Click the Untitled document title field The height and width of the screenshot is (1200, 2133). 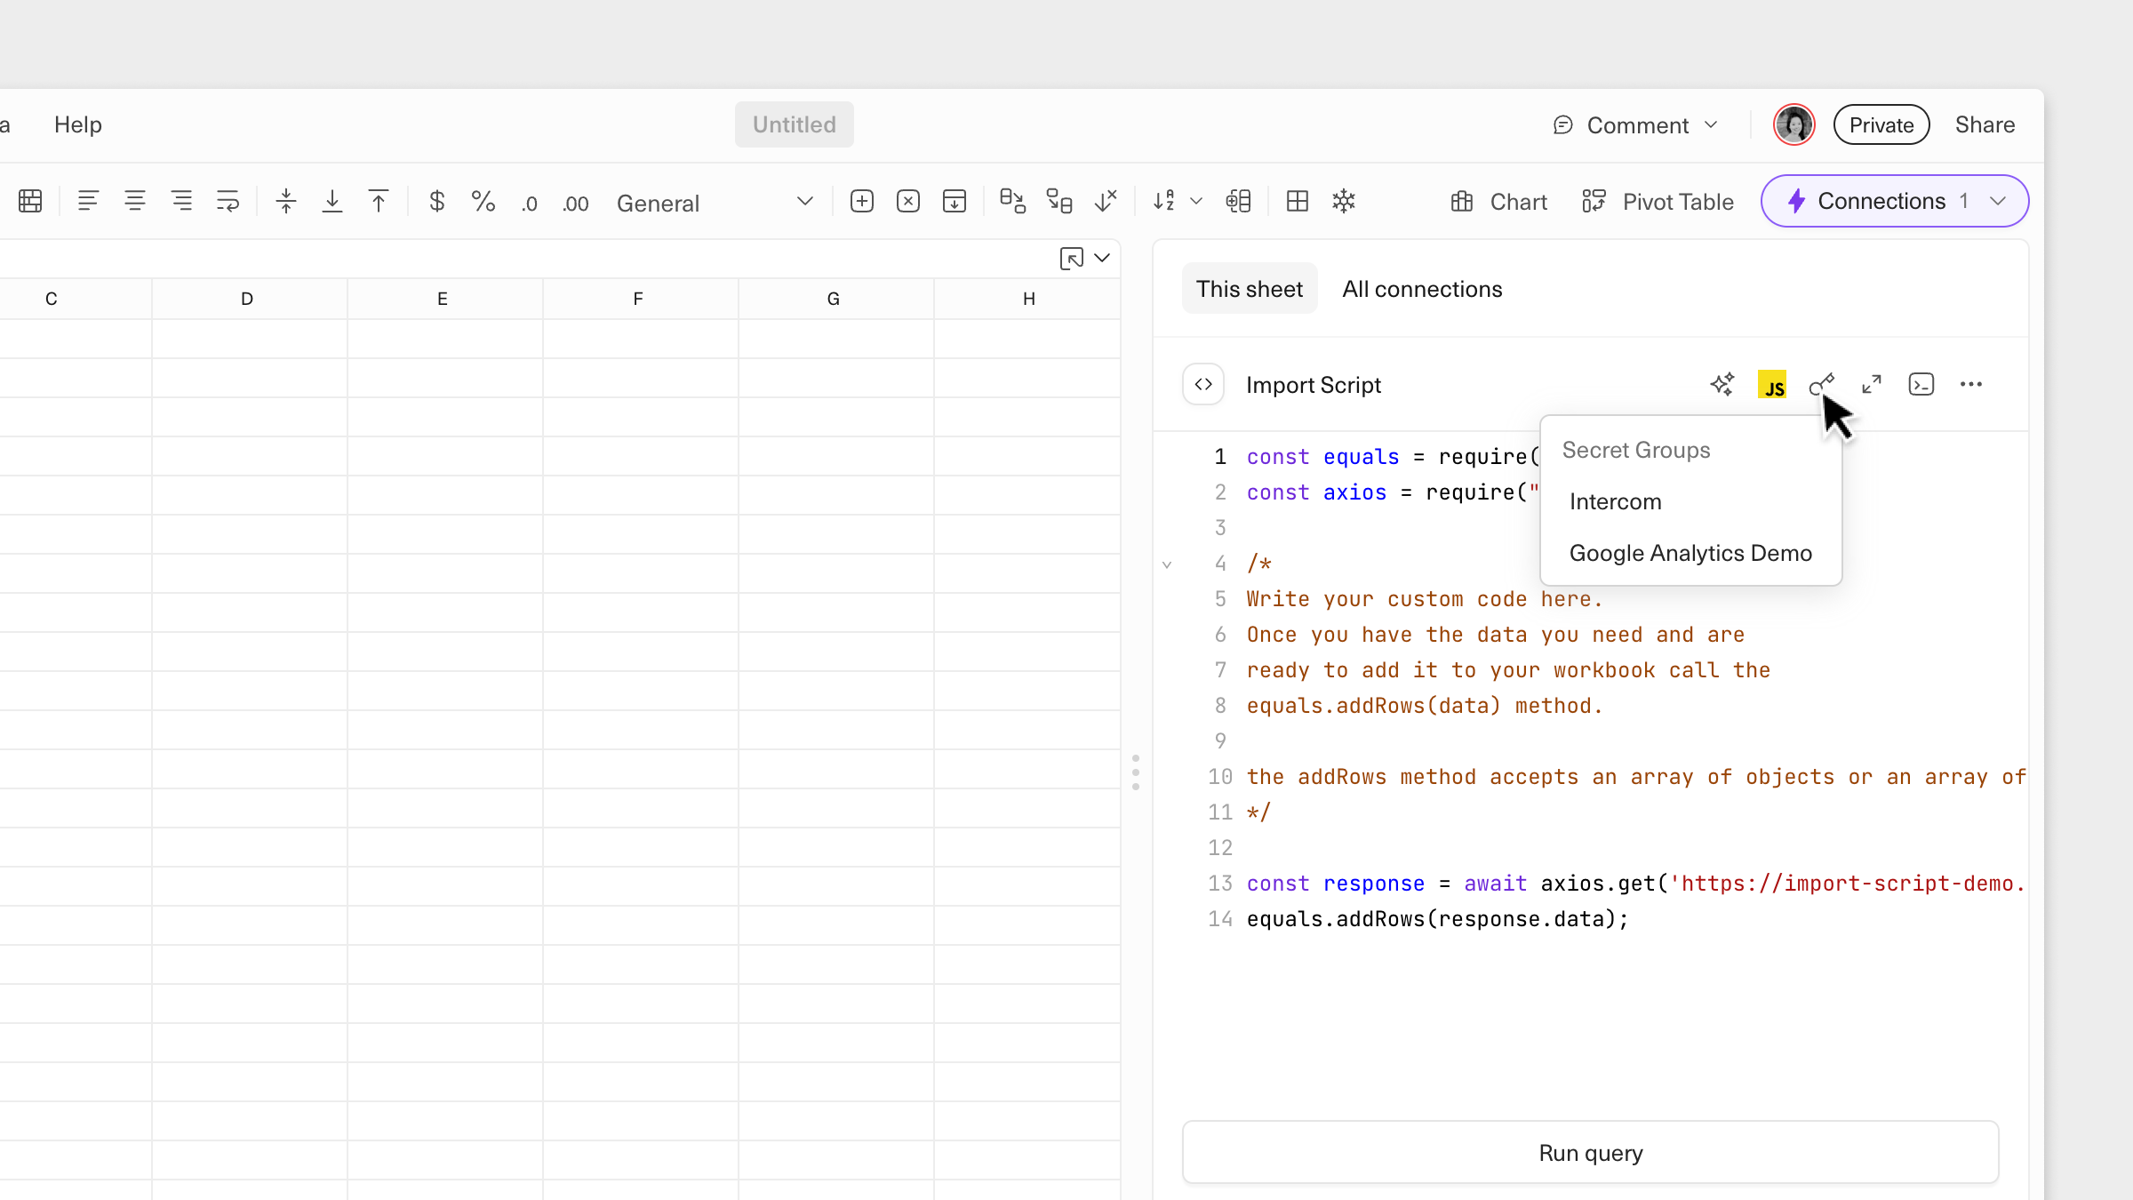(794, 124)
